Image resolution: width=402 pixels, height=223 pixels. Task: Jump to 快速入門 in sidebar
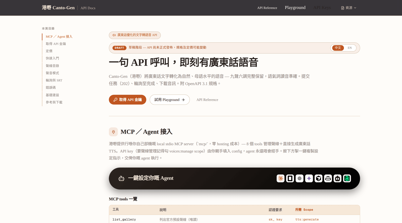(52, 58)
